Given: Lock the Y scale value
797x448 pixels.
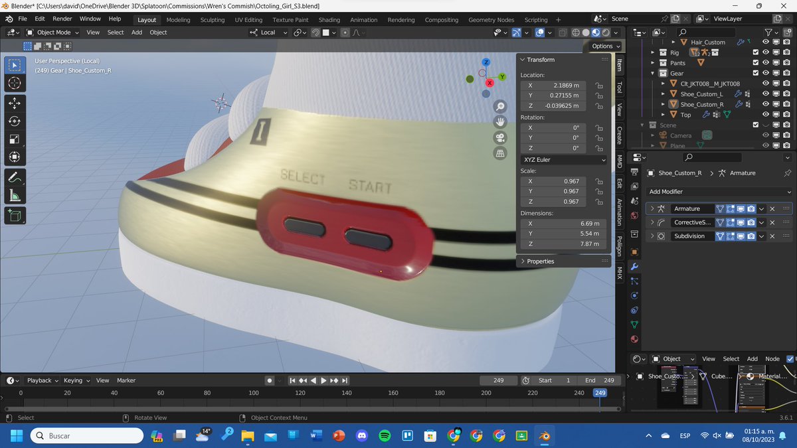Looking at the screenshot, I should (x=598, y=191).
